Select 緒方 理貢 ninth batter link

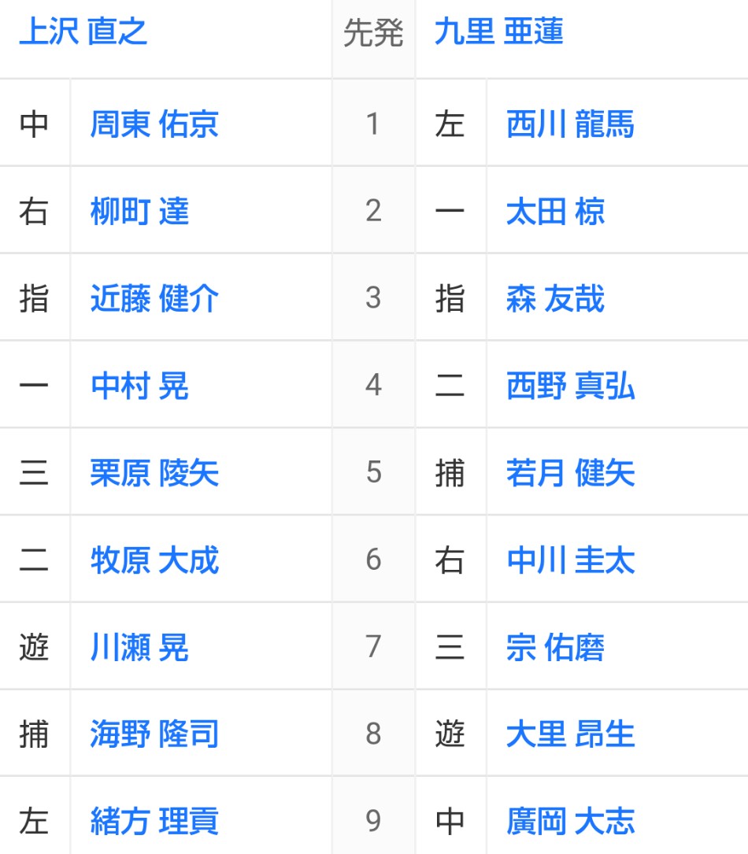tap(154, 821)
